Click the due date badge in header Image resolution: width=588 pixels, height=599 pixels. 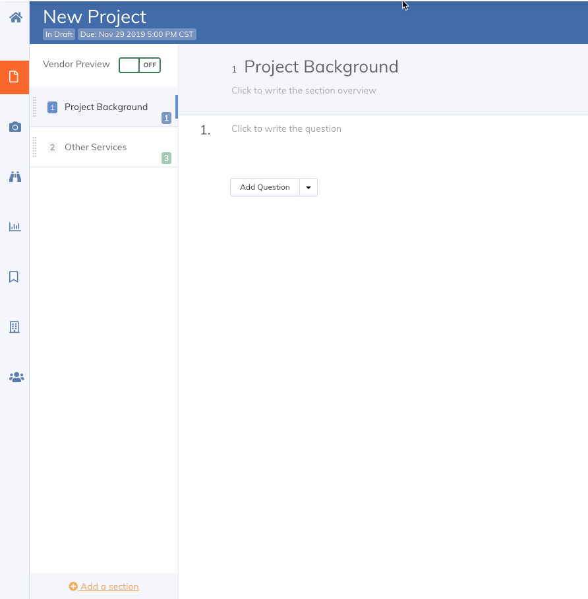pyautogui.click(x=137, y=34)
